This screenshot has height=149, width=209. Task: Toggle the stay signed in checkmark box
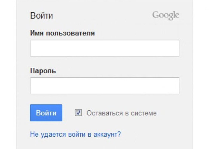[78, 113]
